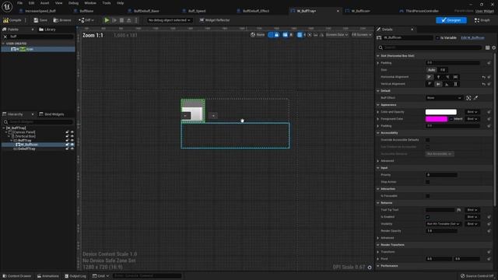Switch to the Buff_Speed tab
The height and width of the screenshot is (280, 498).
[x=197, y=11]
